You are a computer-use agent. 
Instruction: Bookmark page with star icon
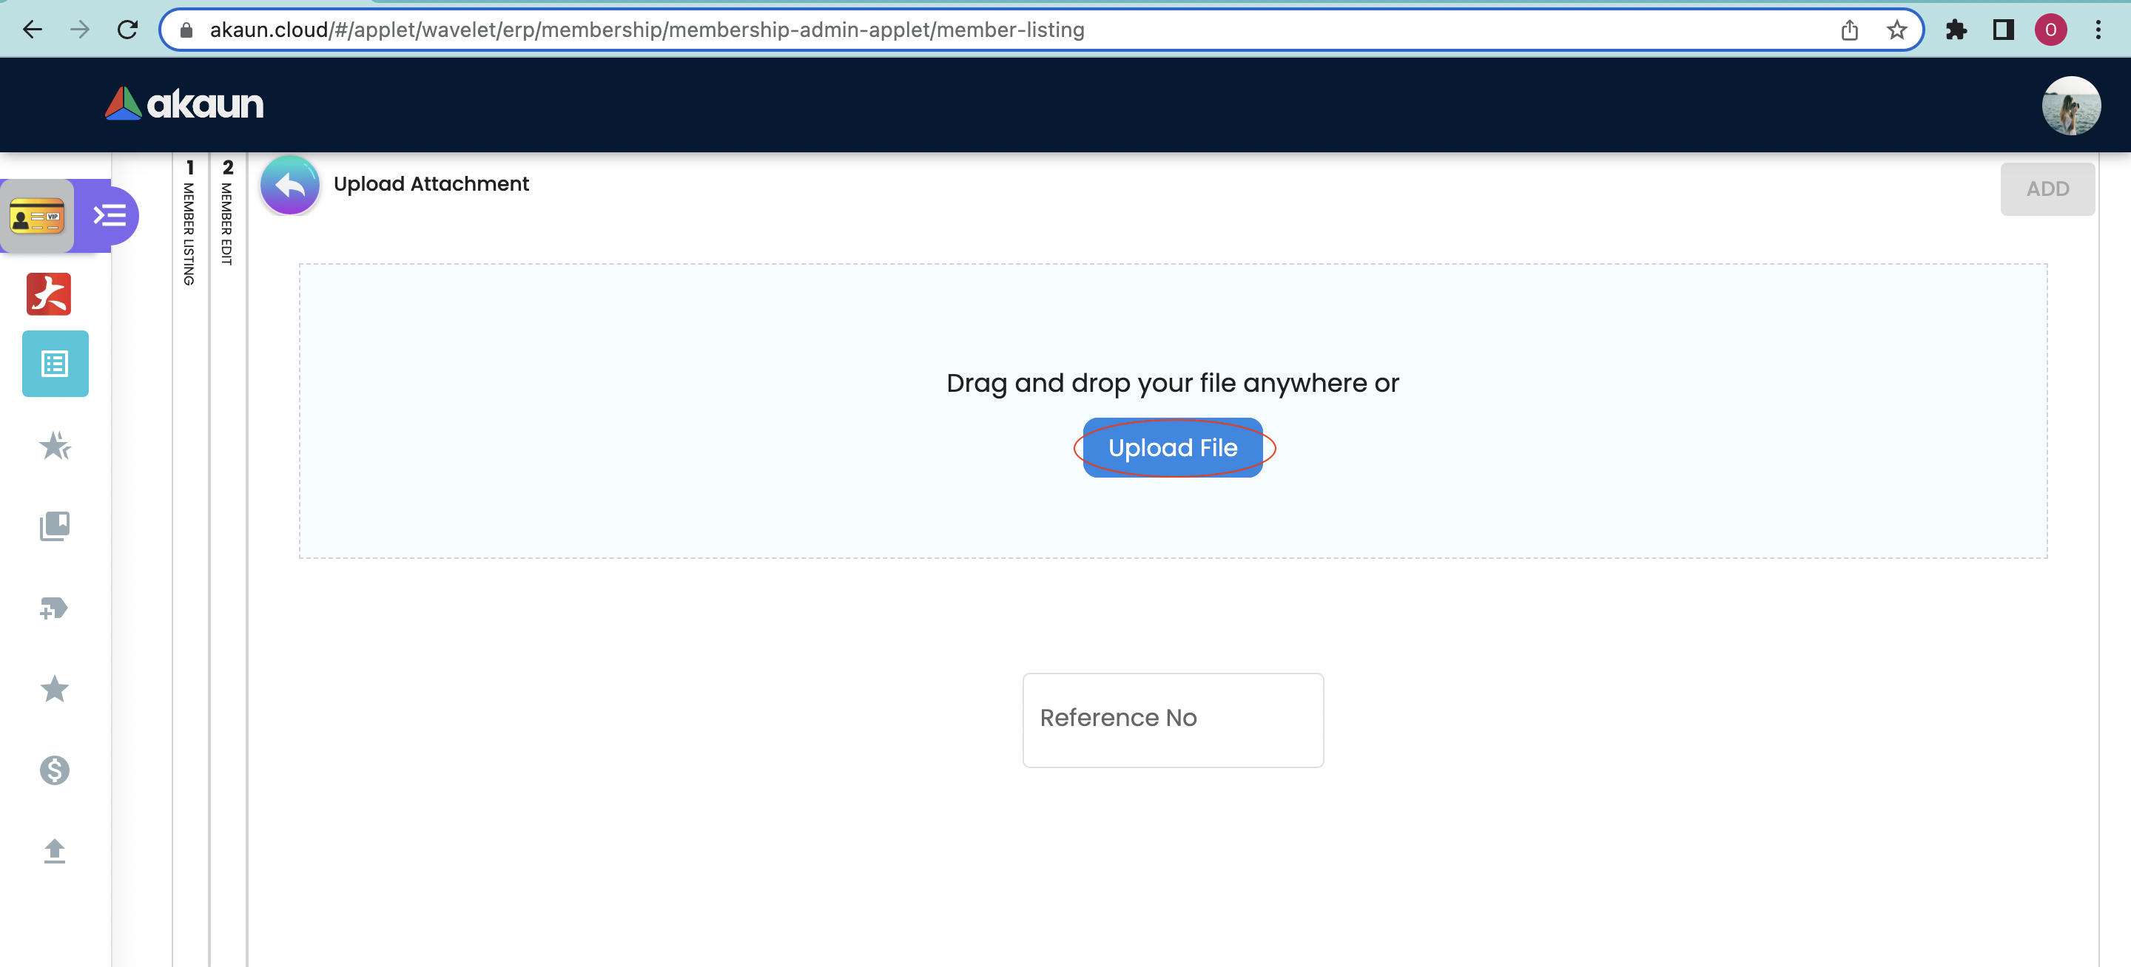pos(1896,30)
